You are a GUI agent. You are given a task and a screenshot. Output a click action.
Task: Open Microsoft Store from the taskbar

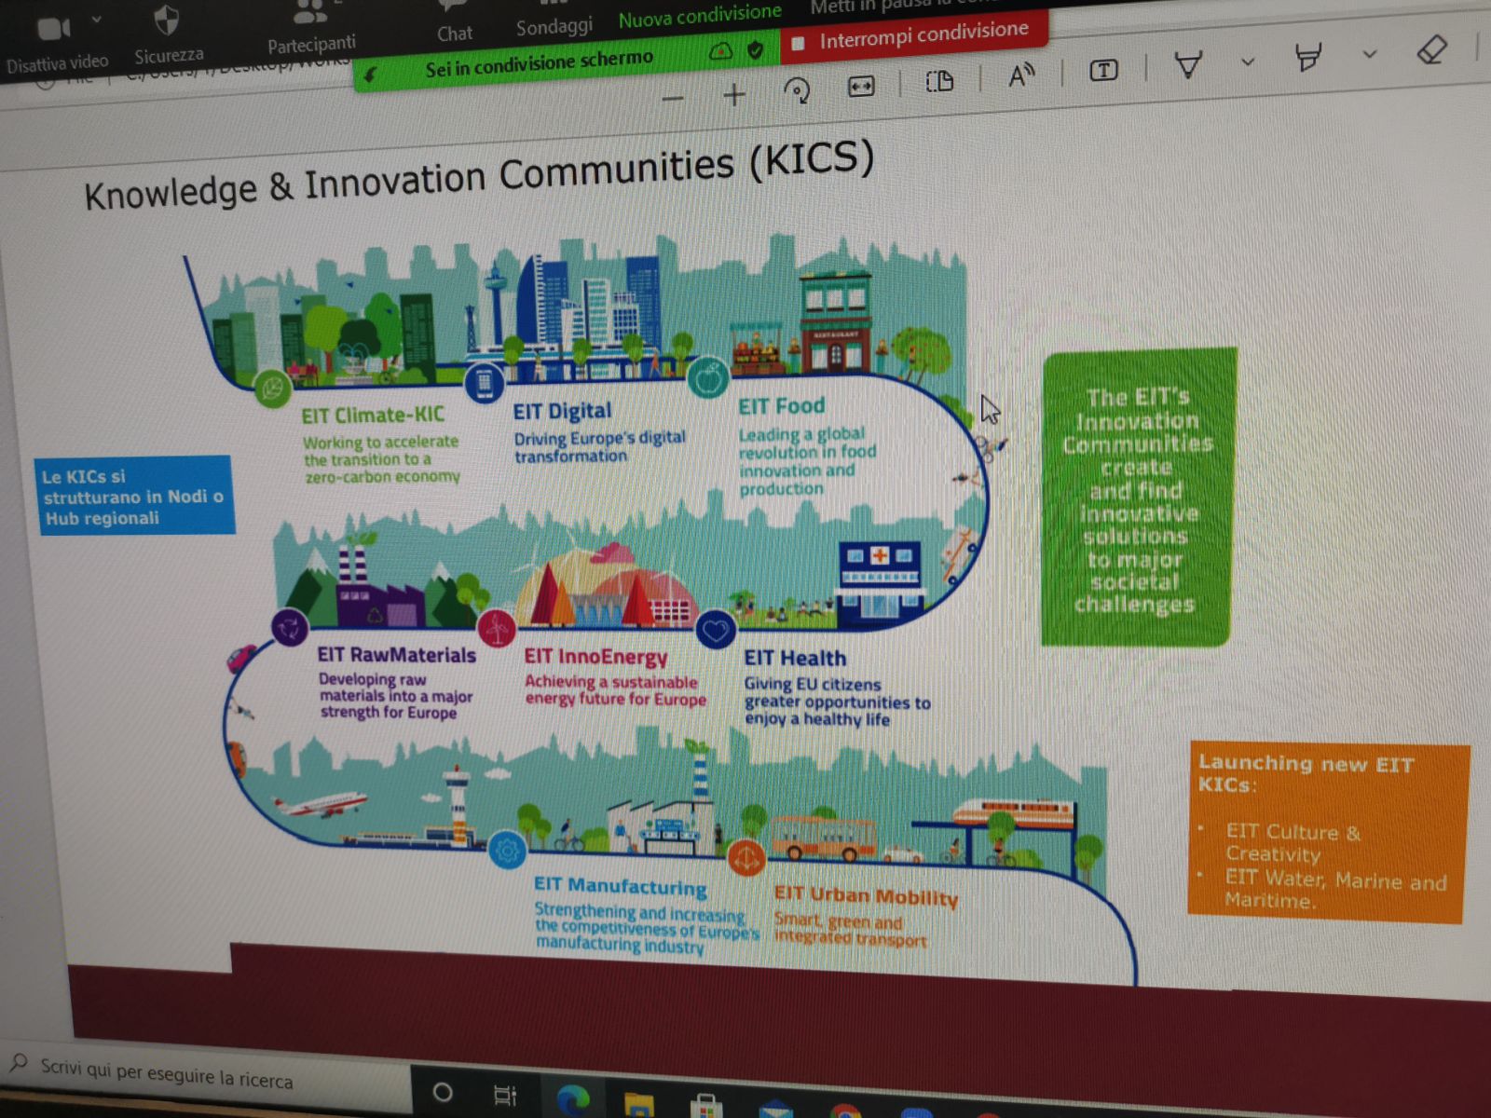(705, 1107)
